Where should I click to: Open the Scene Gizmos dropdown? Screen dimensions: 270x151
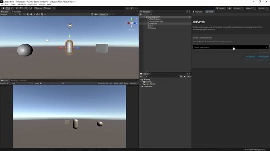103,14
